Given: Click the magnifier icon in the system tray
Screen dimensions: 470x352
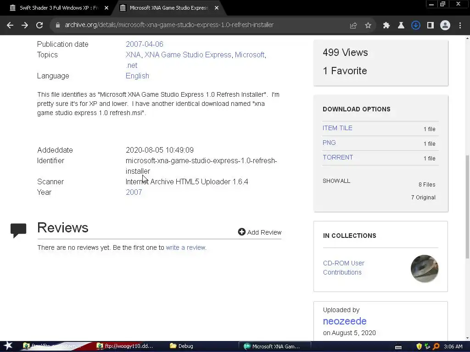Looking at the screenshot, I should 436,346.
